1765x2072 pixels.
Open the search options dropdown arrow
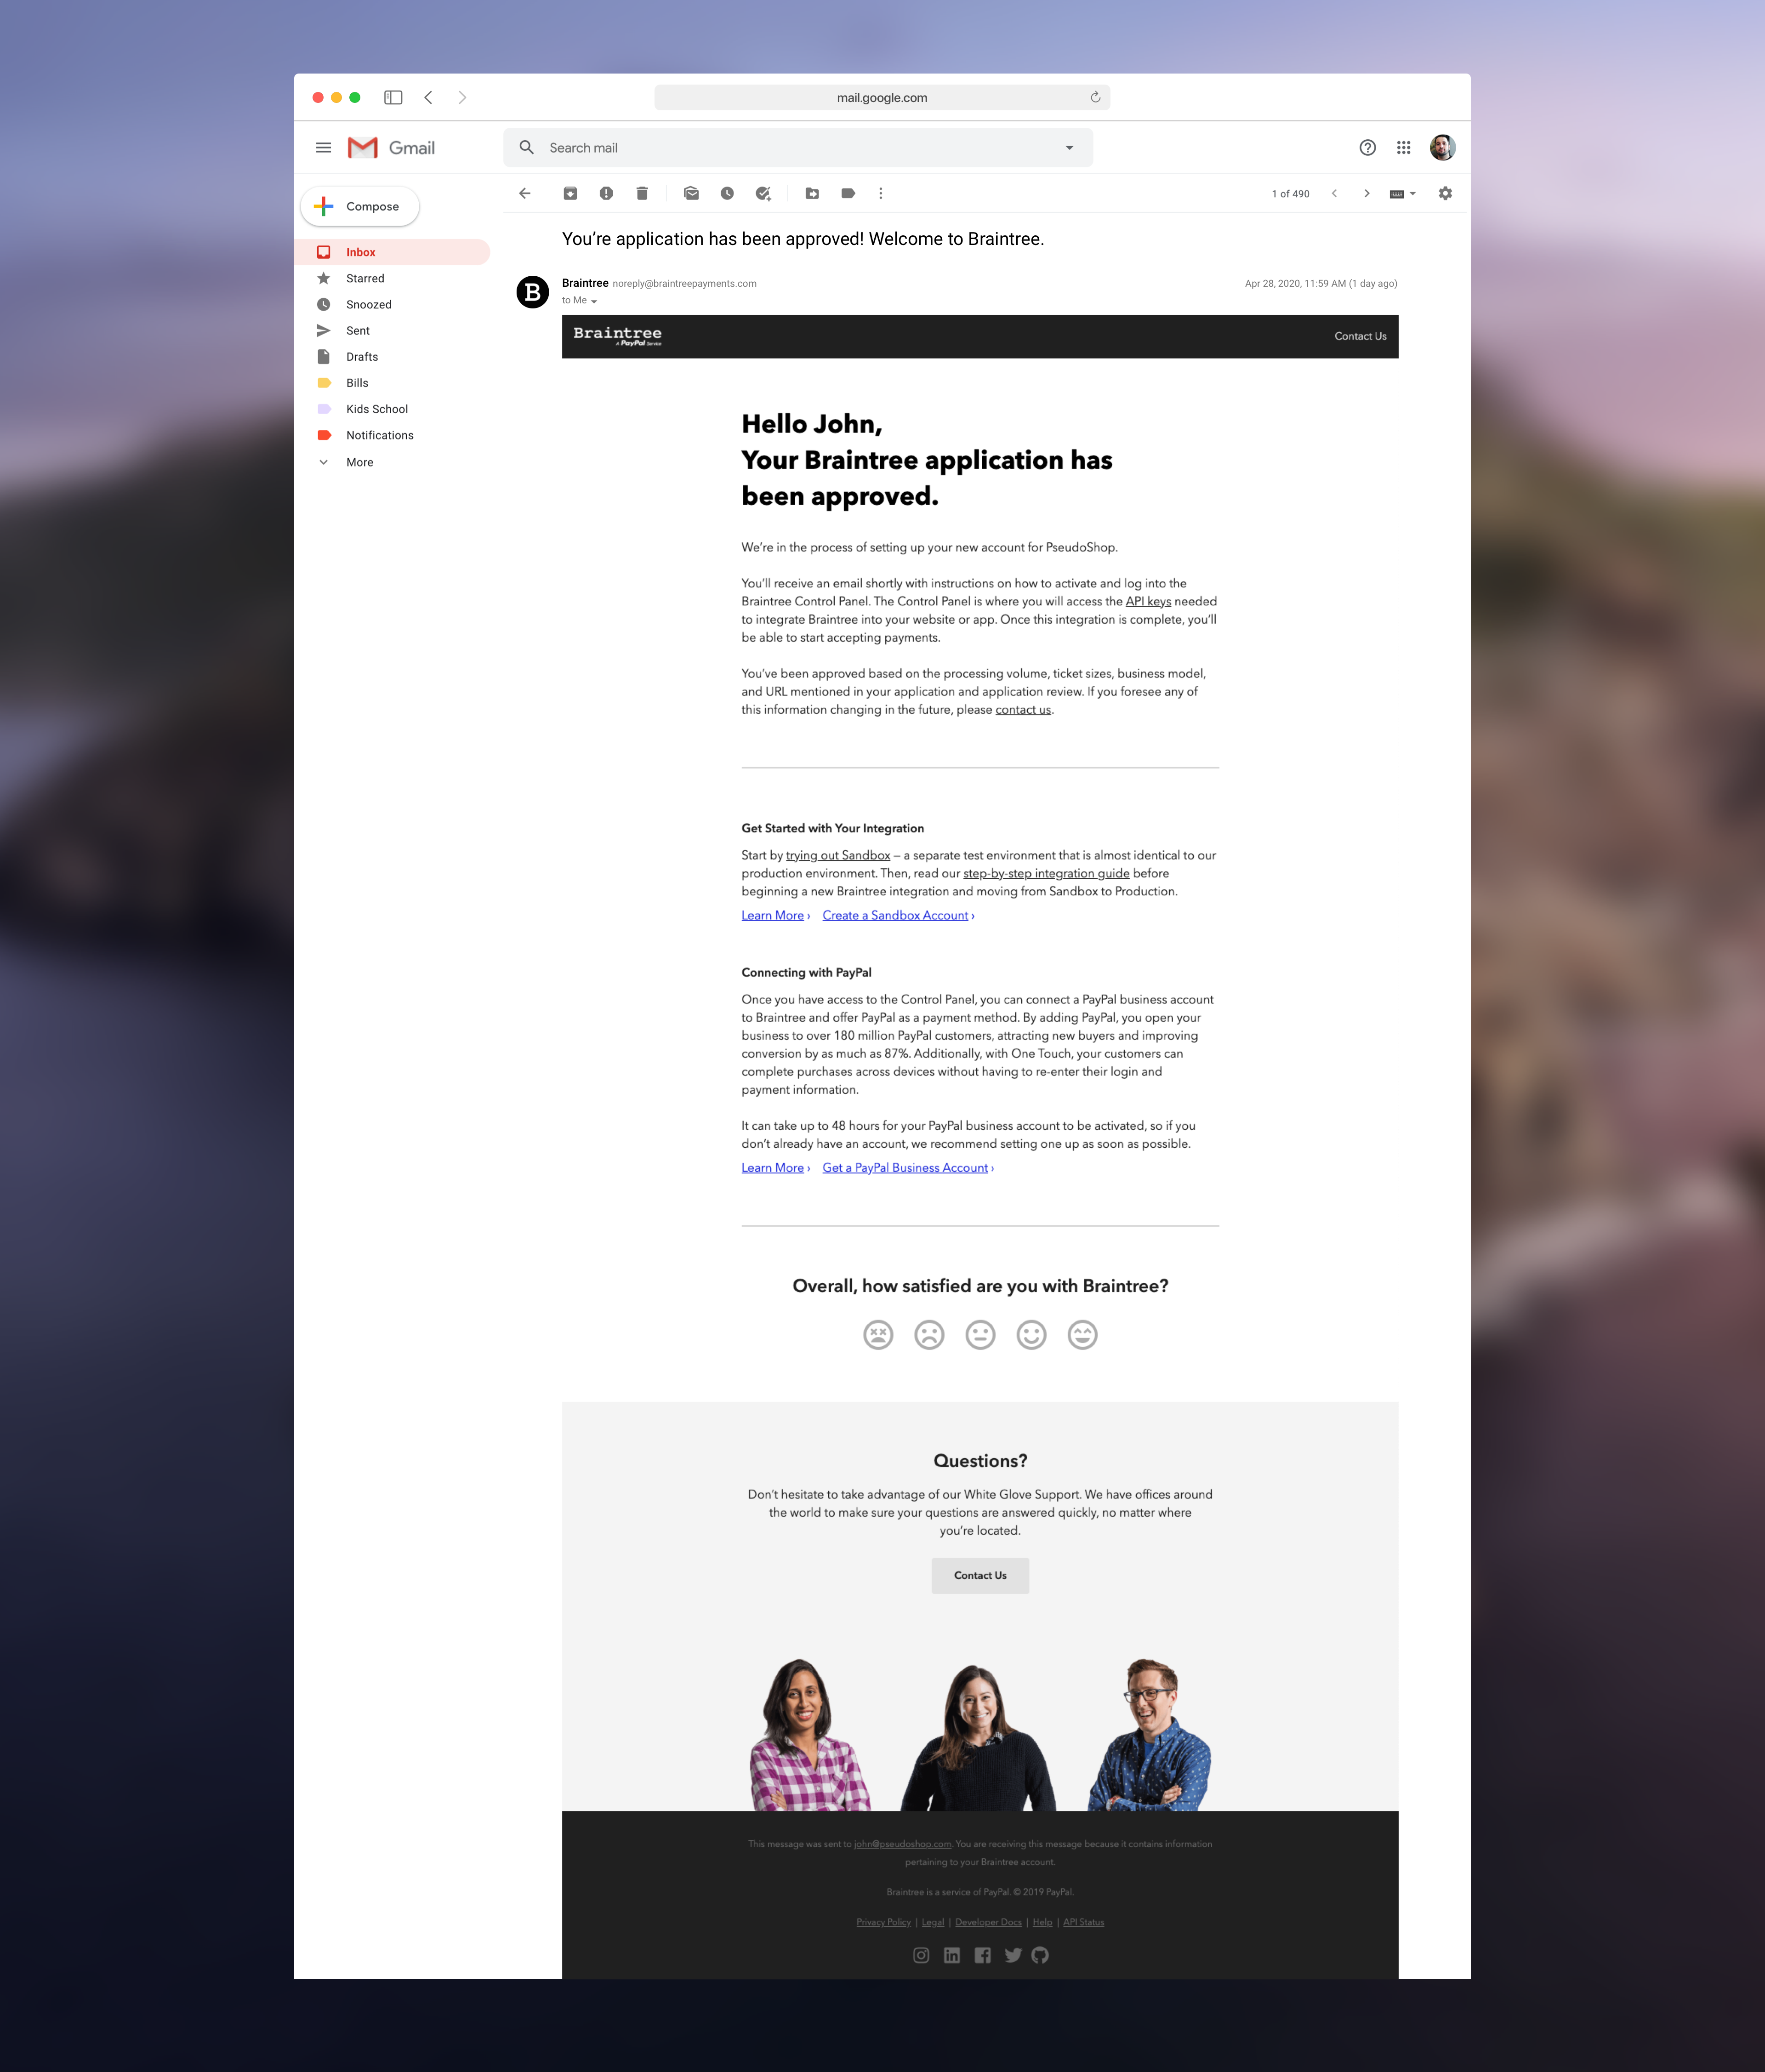pyautogui.click(x=1069, y=148)
